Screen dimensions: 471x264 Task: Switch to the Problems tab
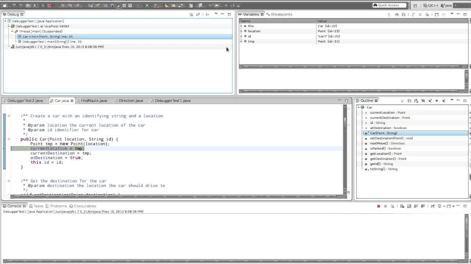56,206
